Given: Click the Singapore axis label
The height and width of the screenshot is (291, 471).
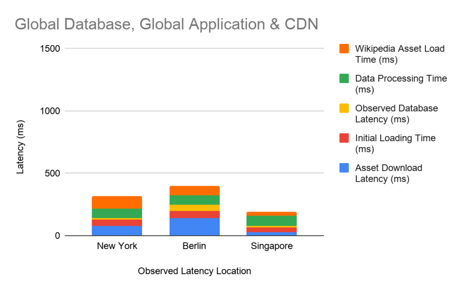Looking at the screenshot, I should [x=271, y=246].
